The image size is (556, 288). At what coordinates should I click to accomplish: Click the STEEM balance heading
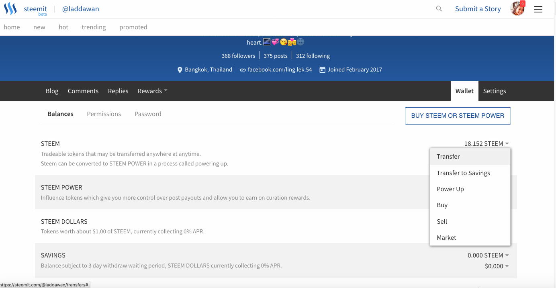point(50,143)
